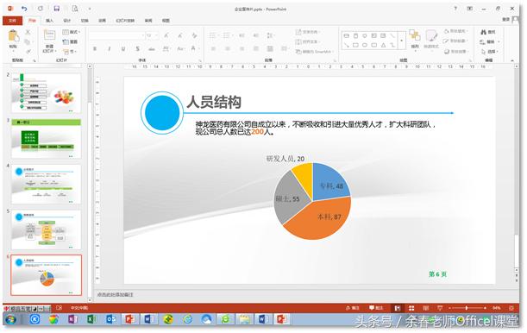The height and width of the screenshot is (333, 527).
Task: Open Excel from the taskbar
Action: tap(91, 319)
